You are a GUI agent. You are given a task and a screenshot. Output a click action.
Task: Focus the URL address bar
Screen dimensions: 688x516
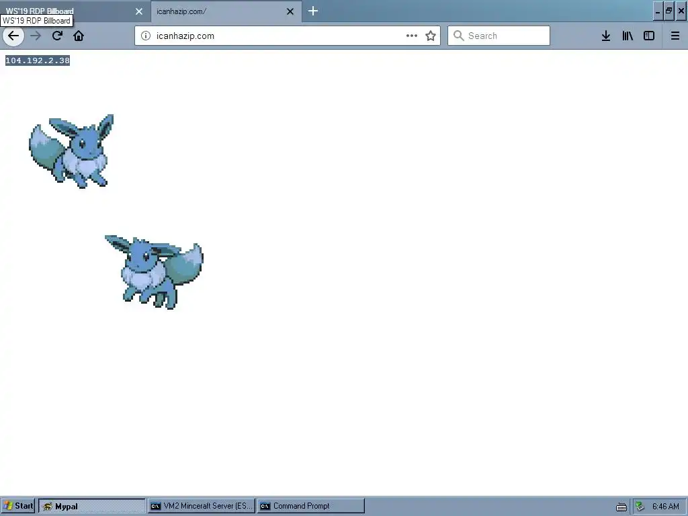[288, 36]
